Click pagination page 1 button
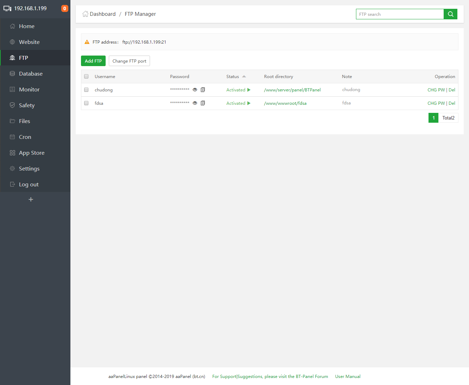469x385 pixels. tap(433, 118)
